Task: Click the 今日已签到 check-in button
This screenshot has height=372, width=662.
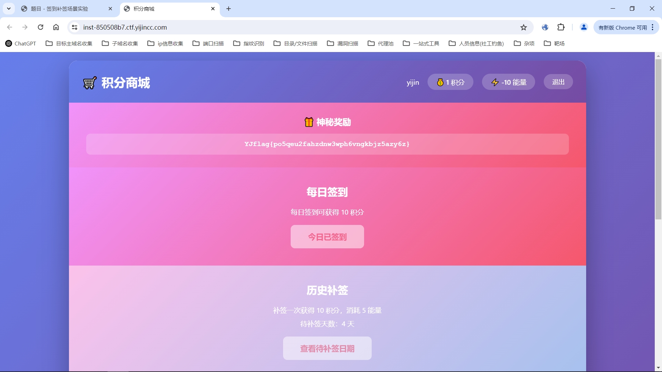Action: (327, 237)
